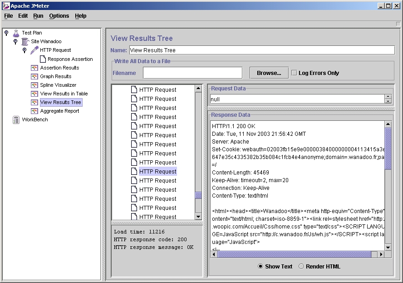The width and height of the screenshot is (403, 283).
Task: Select the Show Text radio button
Action: (x=260, y=266)
